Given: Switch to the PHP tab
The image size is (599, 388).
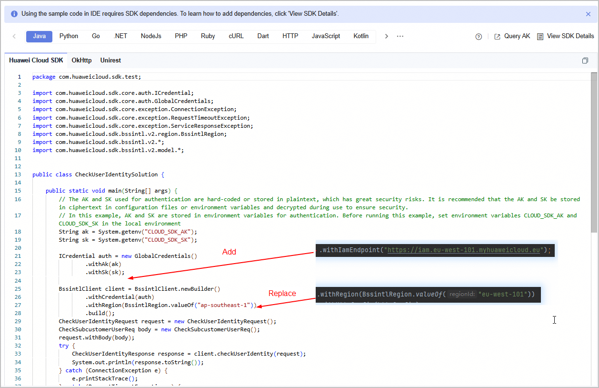Looking at the screenshot, I should 181,36.
